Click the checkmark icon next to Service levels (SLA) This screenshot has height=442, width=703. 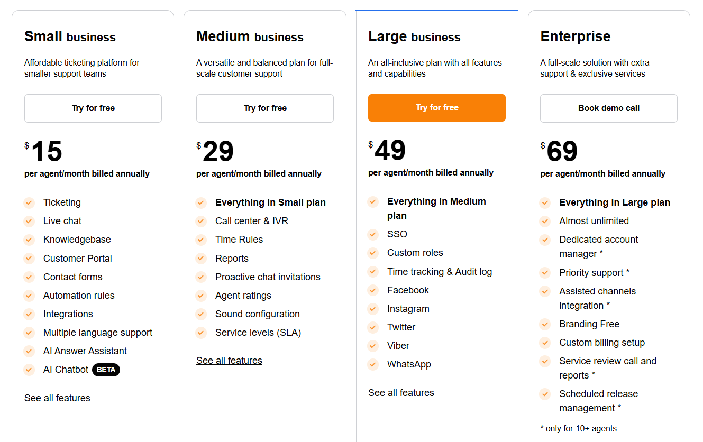click(201, 333)
